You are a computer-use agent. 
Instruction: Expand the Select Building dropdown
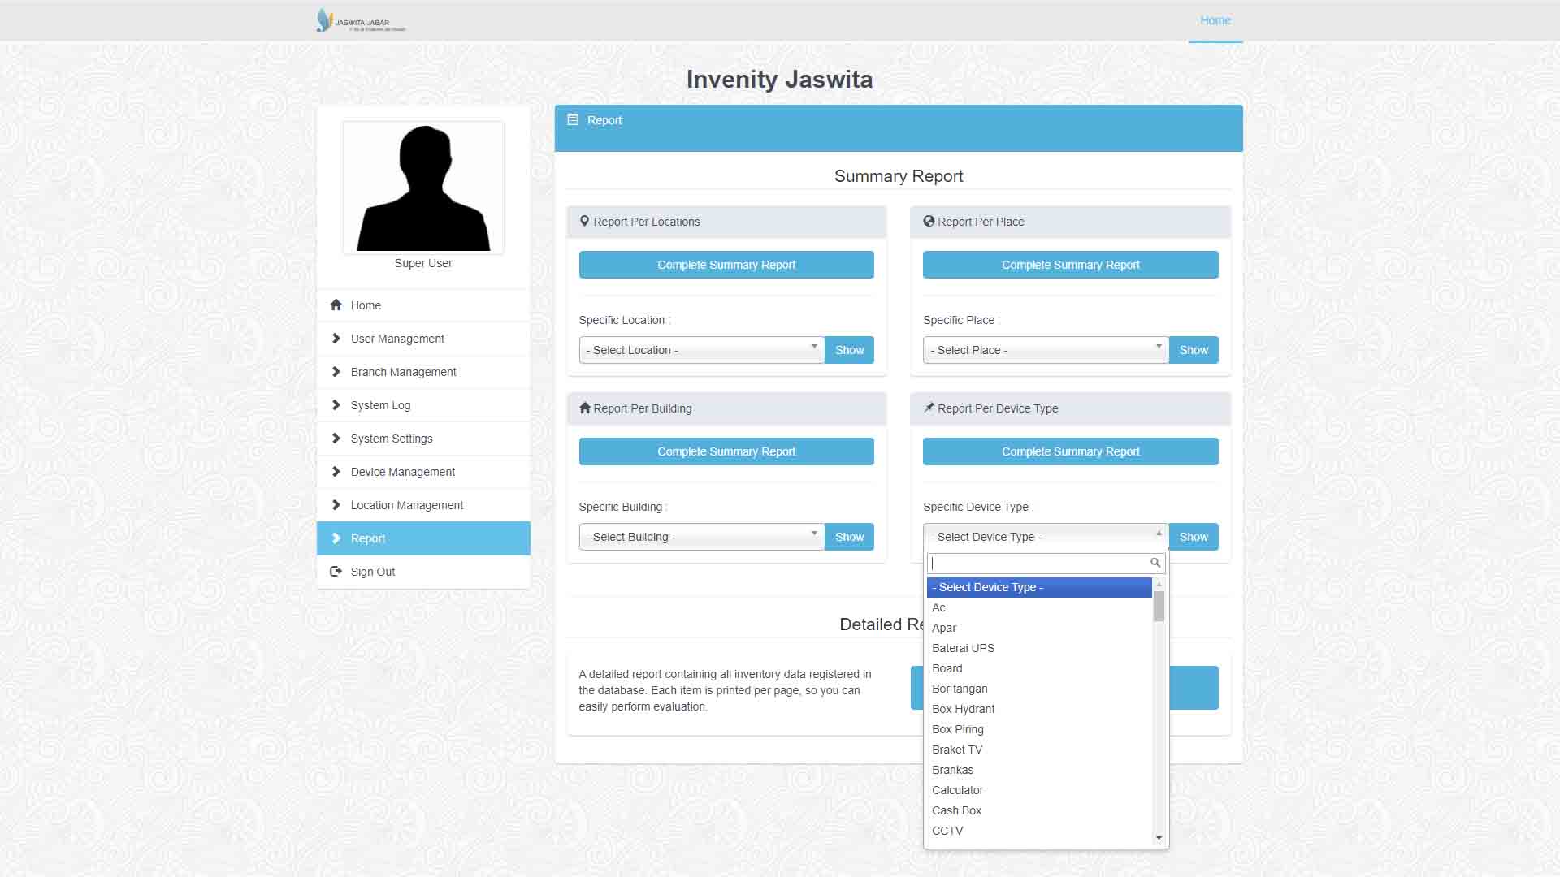(x=701, y=537)
